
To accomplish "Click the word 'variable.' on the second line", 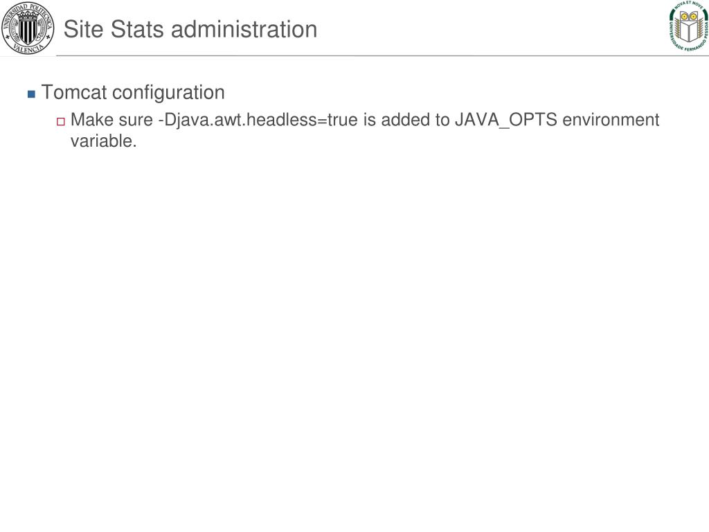I will tap(104, 141).
